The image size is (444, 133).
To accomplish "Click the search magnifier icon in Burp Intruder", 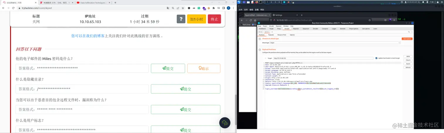I will 409,32.
